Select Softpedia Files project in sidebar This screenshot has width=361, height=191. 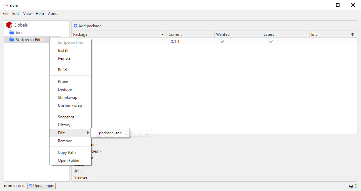[x=29, y=40]
